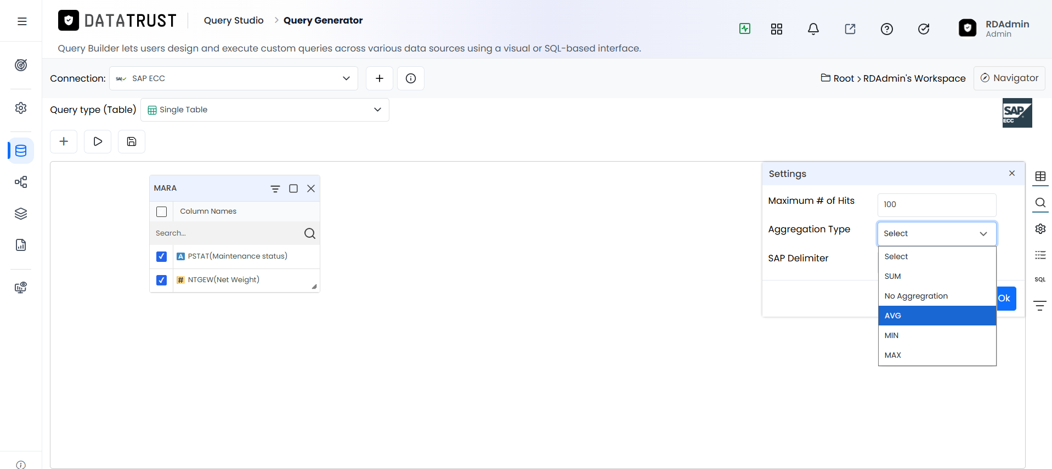Screen dimensions: 1052x469
Task: Open the target dashboard sidebar icon
Action: (x=21, y=65)
